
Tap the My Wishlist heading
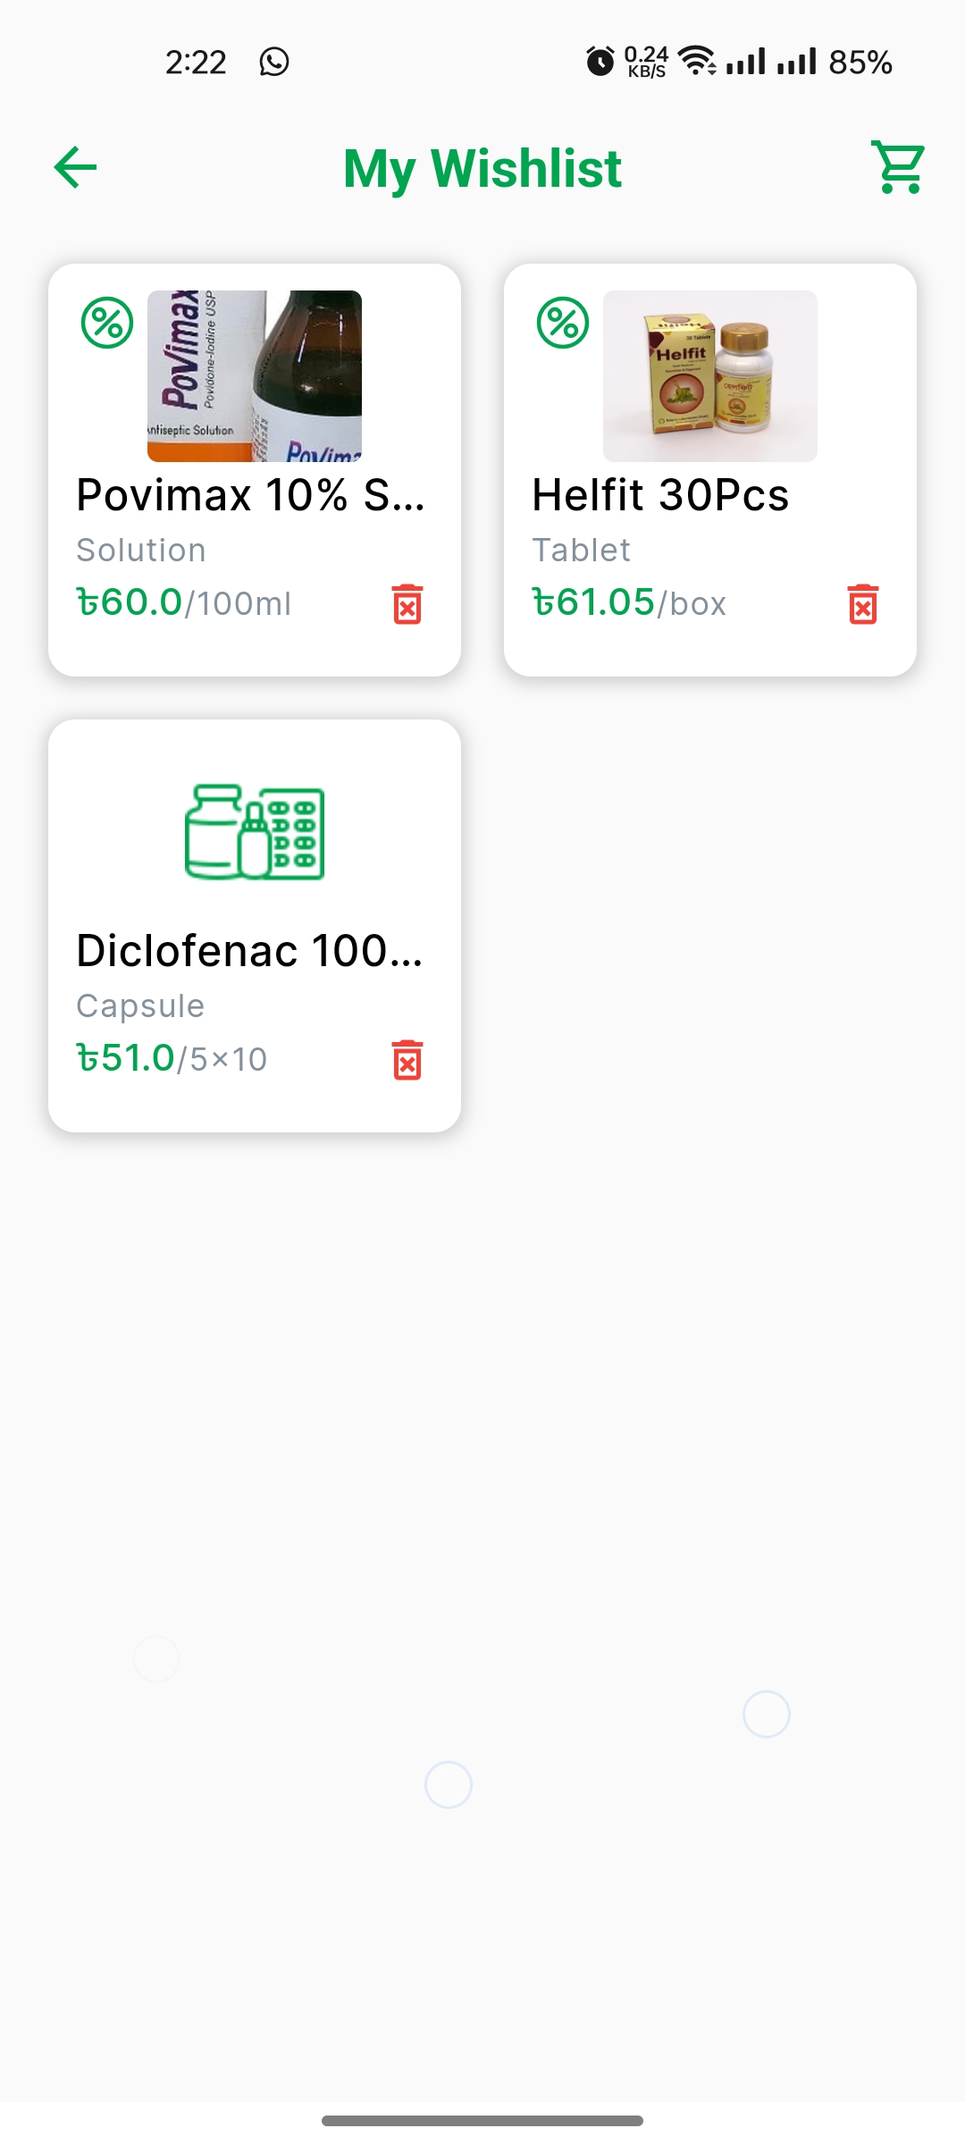click(x=482, y=168)
